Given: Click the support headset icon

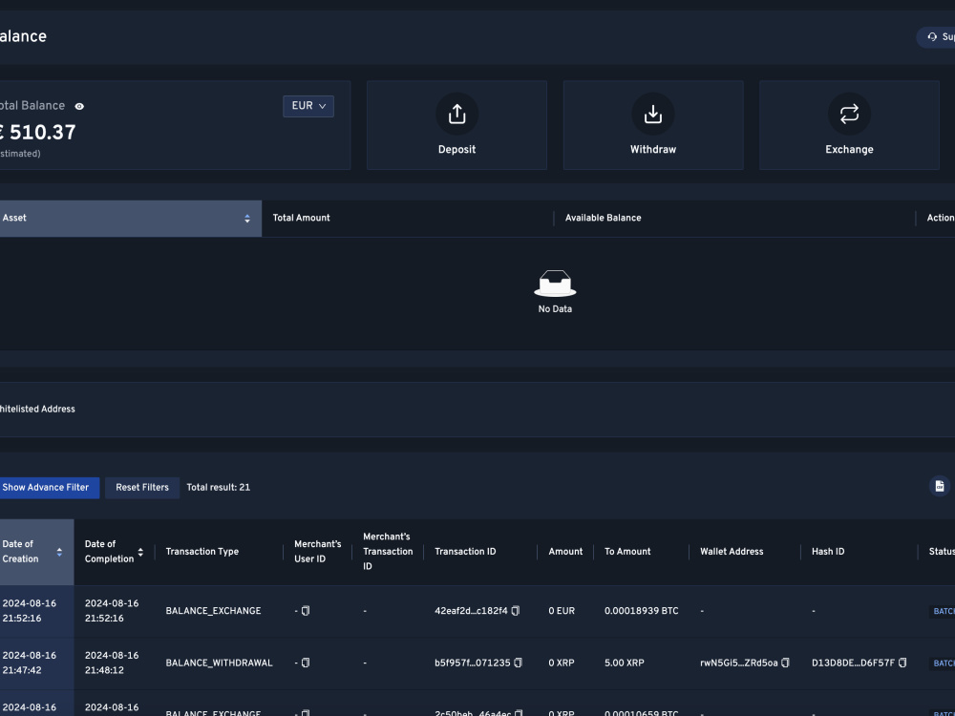Looking at the screenshot, I should tap(932, 37).
